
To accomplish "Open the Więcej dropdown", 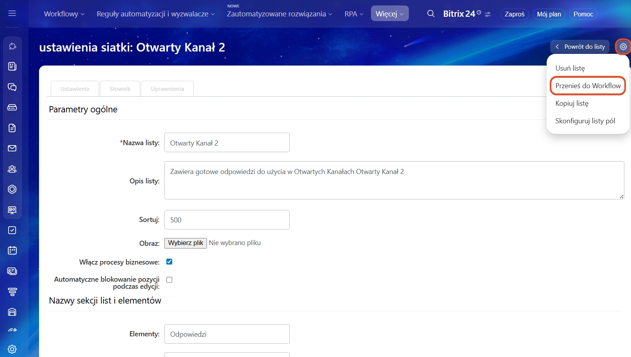I will [389, 14].
